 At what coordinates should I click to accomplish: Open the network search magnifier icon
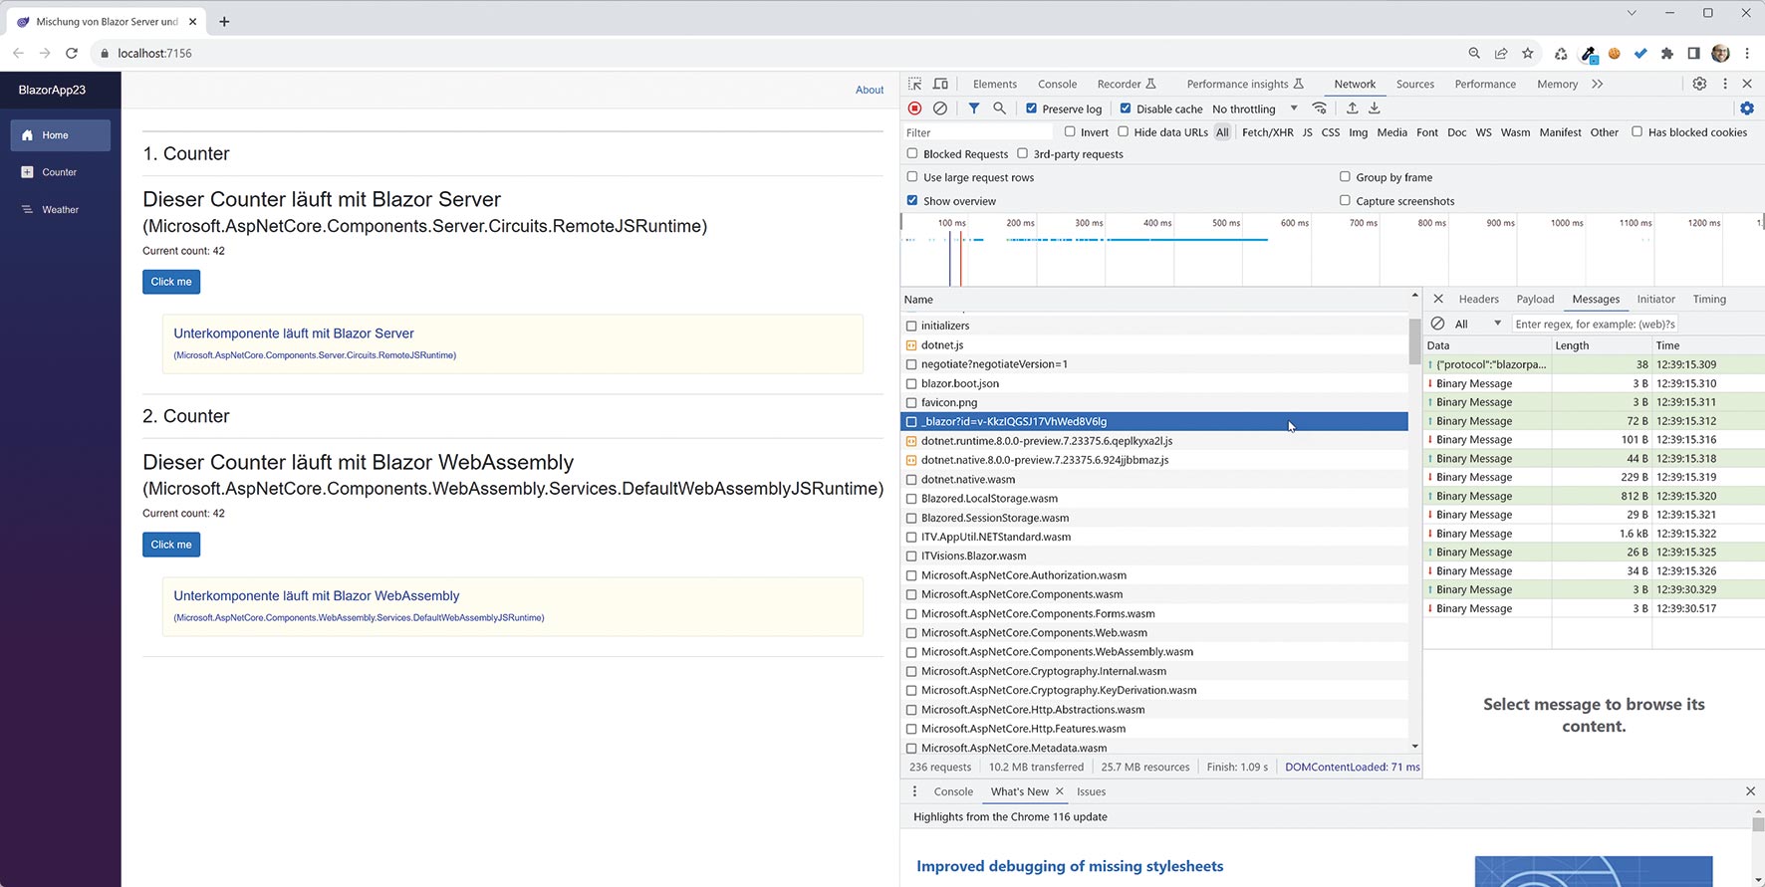[x=999, y=109]
